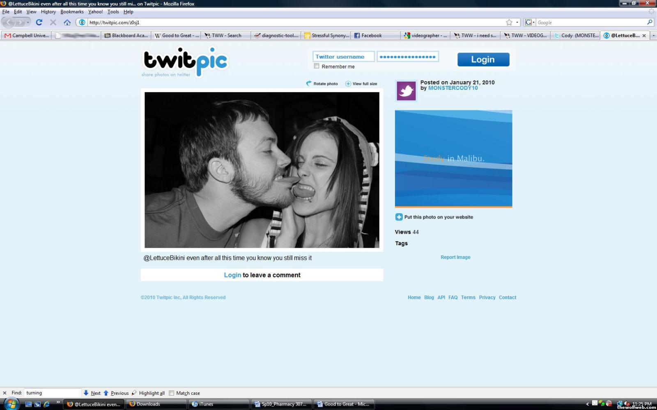657x410 pixels.
Task: Click the Put this photo on website icon
Action: click(x=399, y=217)
